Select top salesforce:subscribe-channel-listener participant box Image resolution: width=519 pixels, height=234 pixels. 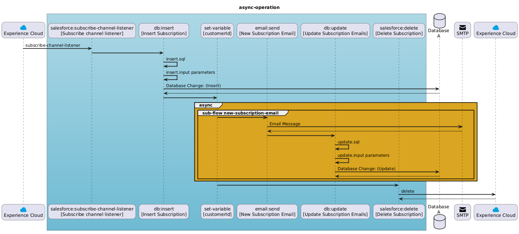pos(92,31)
